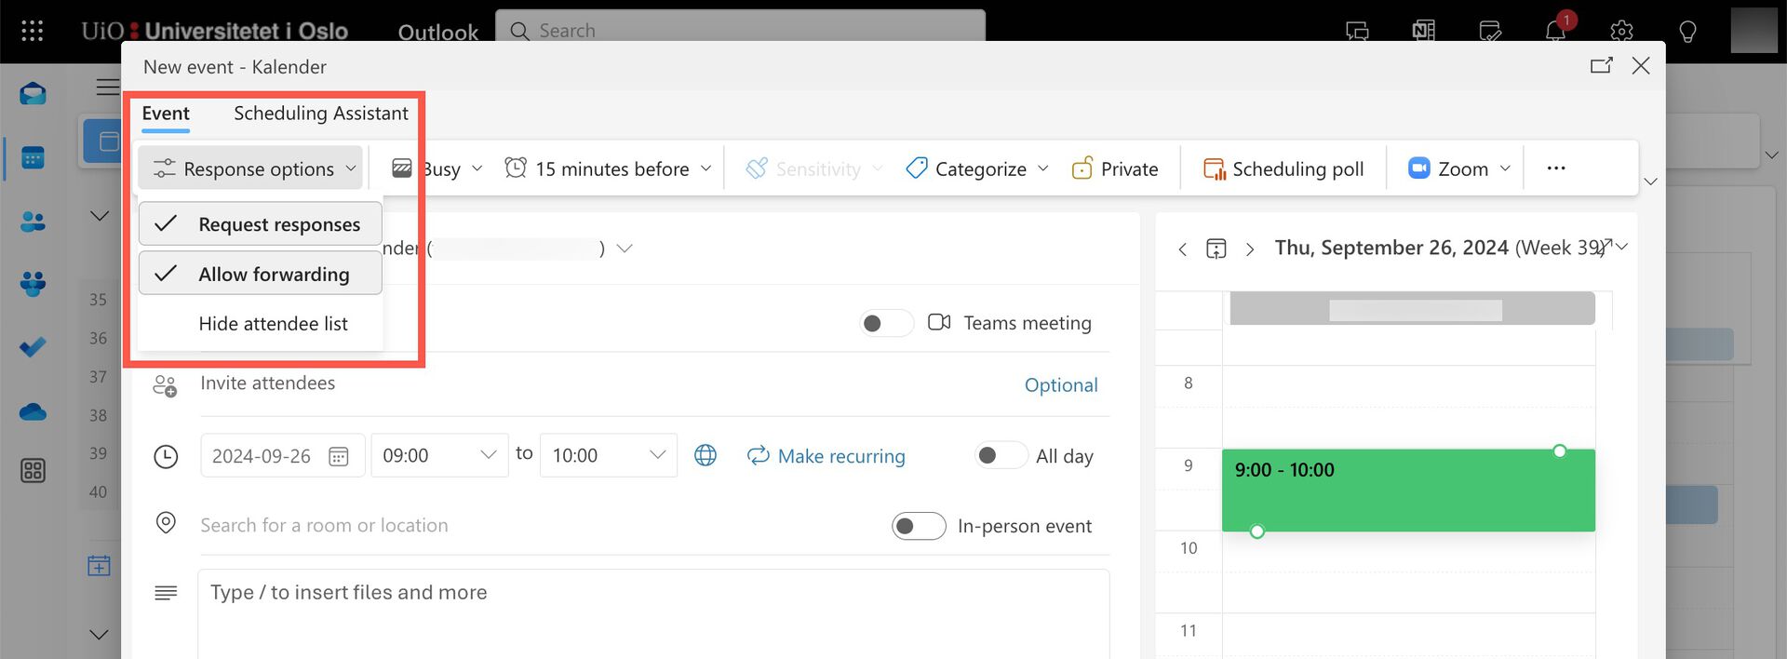Enable Hide attendee list option
The width and height of the screenshot is (1787, 659).
[261, 323]
